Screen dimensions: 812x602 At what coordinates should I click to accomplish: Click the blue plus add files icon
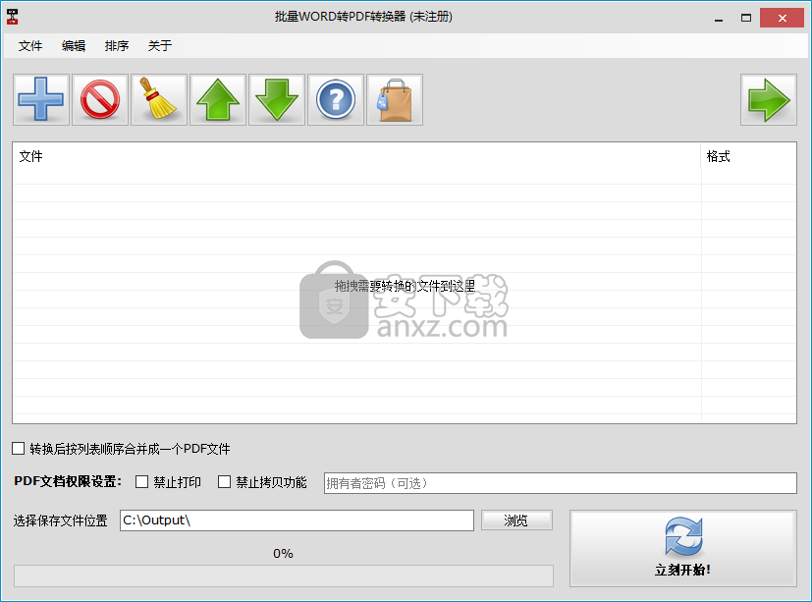point(41,99)
